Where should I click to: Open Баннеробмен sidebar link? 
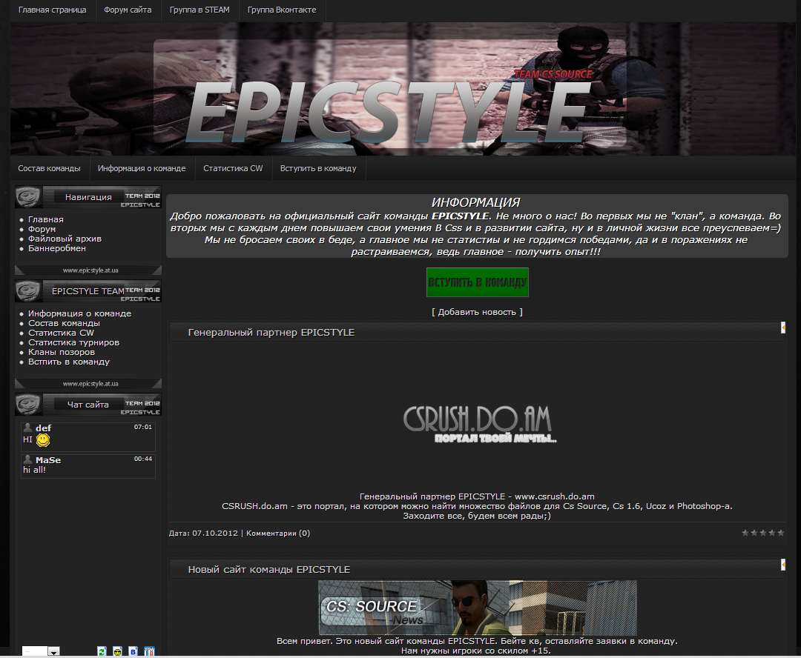(56, 248)
